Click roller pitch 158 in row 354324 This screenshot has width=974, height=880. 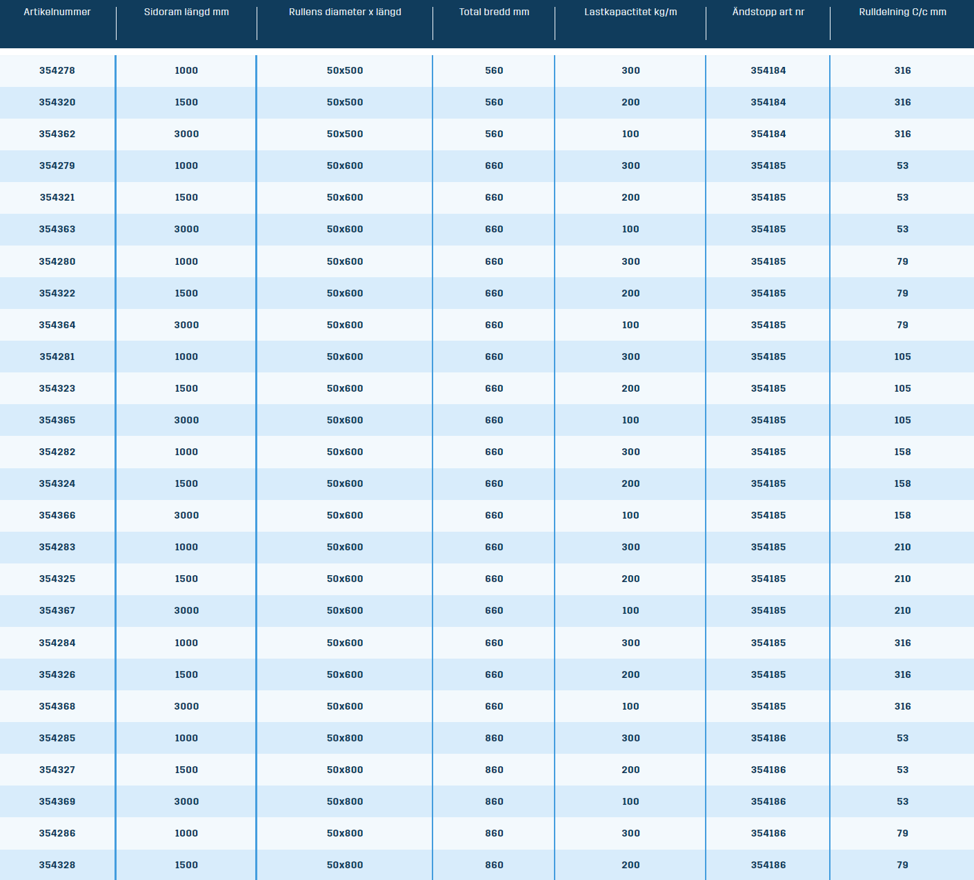pyautogui.click(x=902, y=483)
